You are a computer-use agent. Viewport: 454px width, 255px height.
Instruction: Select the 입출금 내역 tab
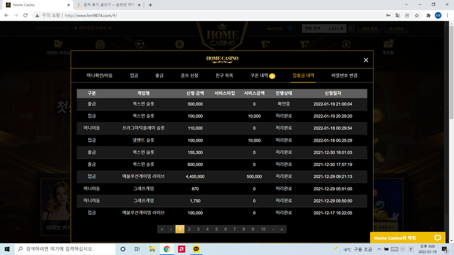pos(303,75)
